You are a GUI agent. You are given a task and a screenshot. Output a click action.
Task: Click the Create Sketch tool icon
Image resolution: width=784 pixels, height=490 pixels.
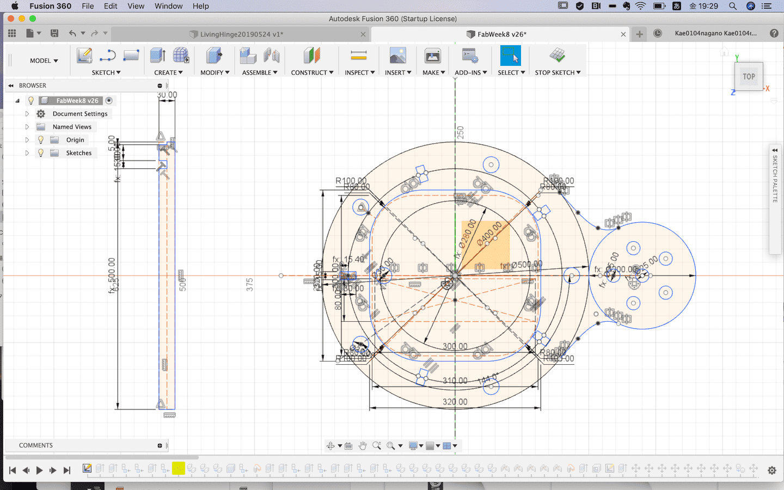coord(84,56)
